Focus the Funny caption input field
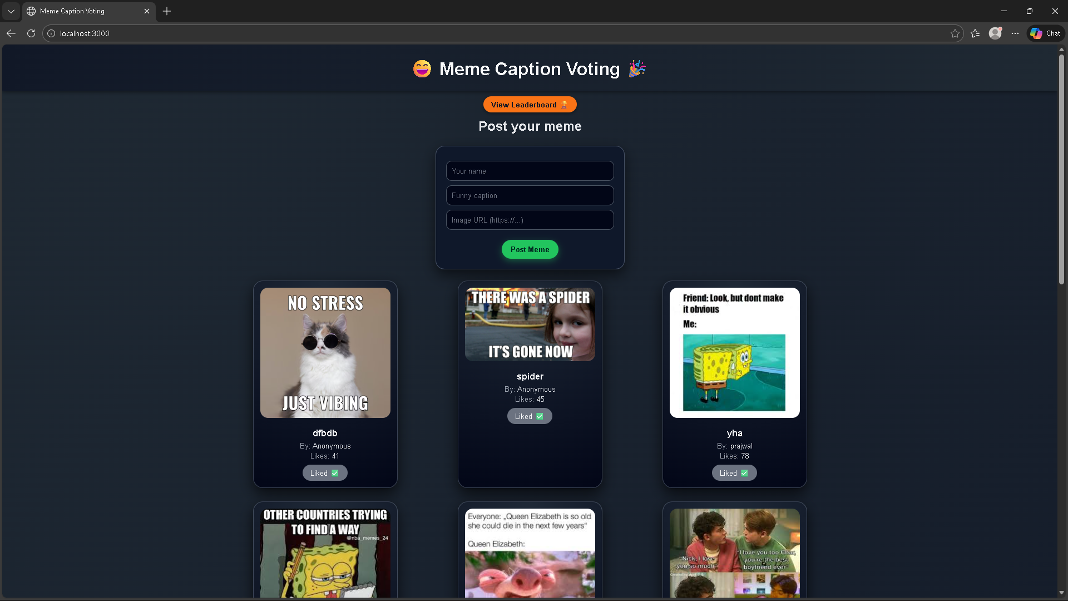1068x601 pixels. [x=530, y=195]
